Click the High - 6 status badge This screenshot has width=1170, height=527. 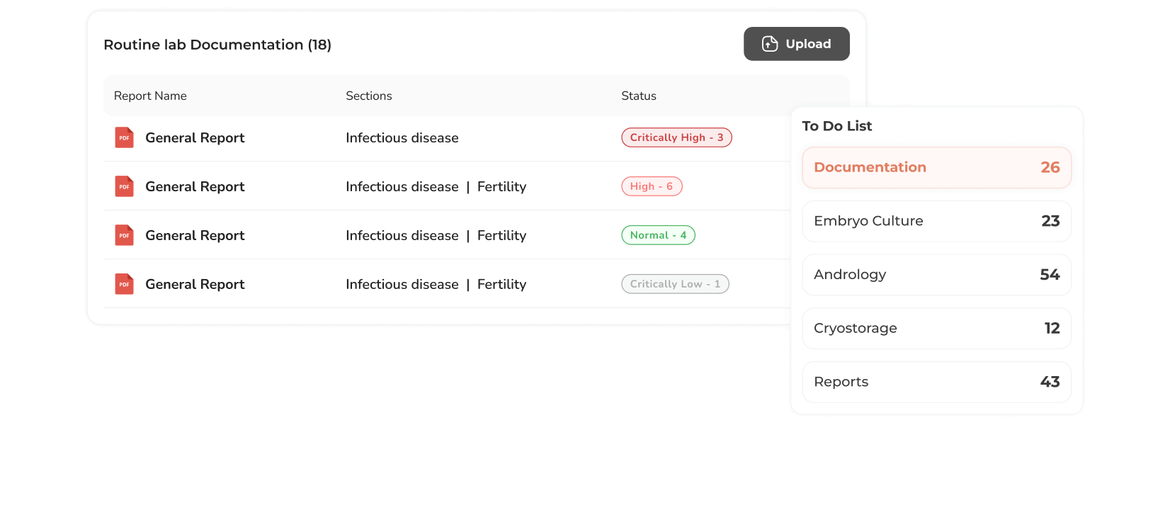[x=652, y=186]
